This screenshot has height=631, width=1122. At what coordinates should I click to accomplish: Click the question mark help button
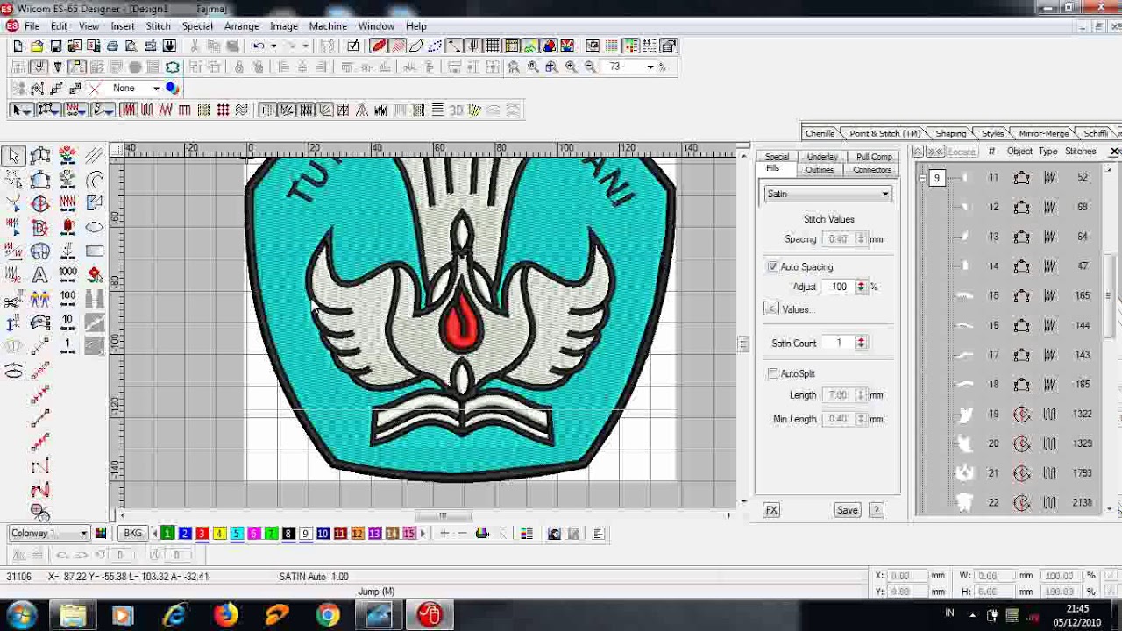[x=876, y=510]
